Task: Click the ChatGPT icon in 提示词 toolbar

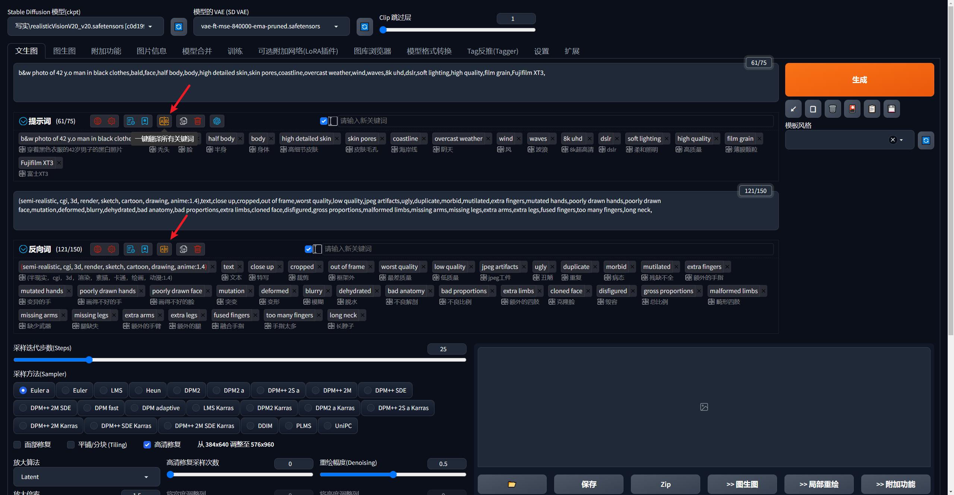Action: click(x=217, y=121)
